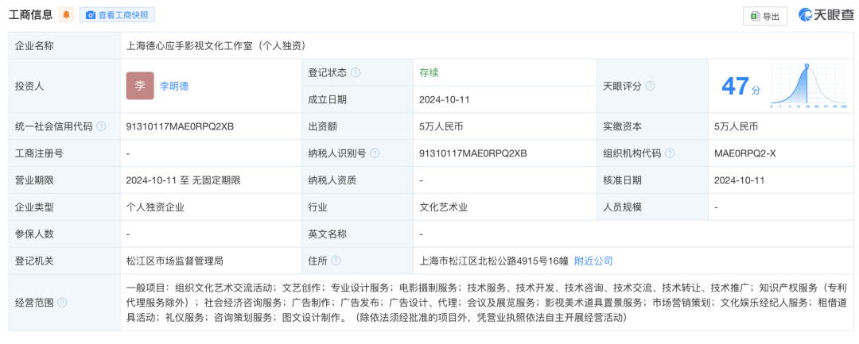Click help icon next to 住所

click(x=336, y=261)
